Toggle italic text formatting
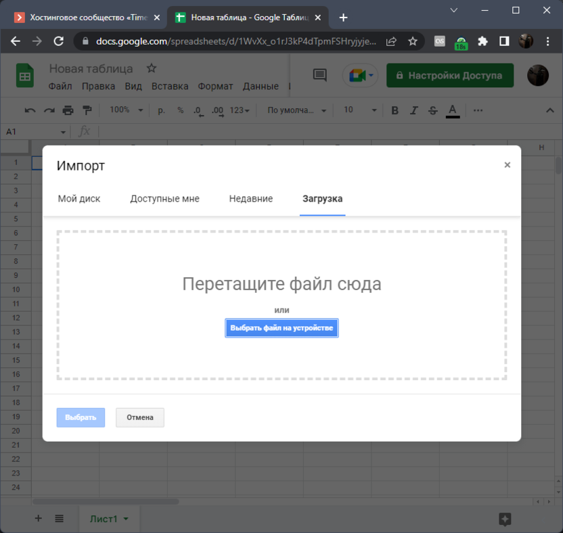This screenshot has height=533, width=563. click(414, 110)
